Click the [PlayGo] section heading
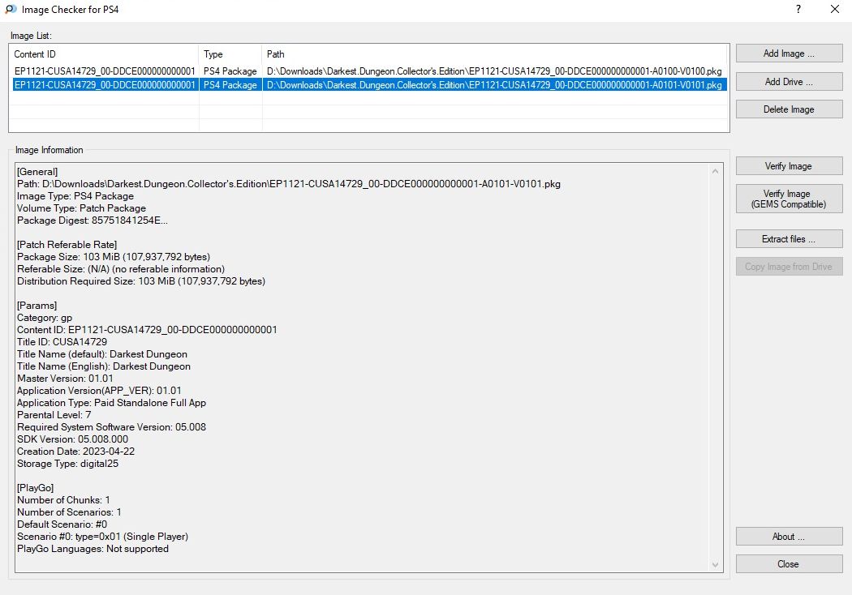 (36, 488)
